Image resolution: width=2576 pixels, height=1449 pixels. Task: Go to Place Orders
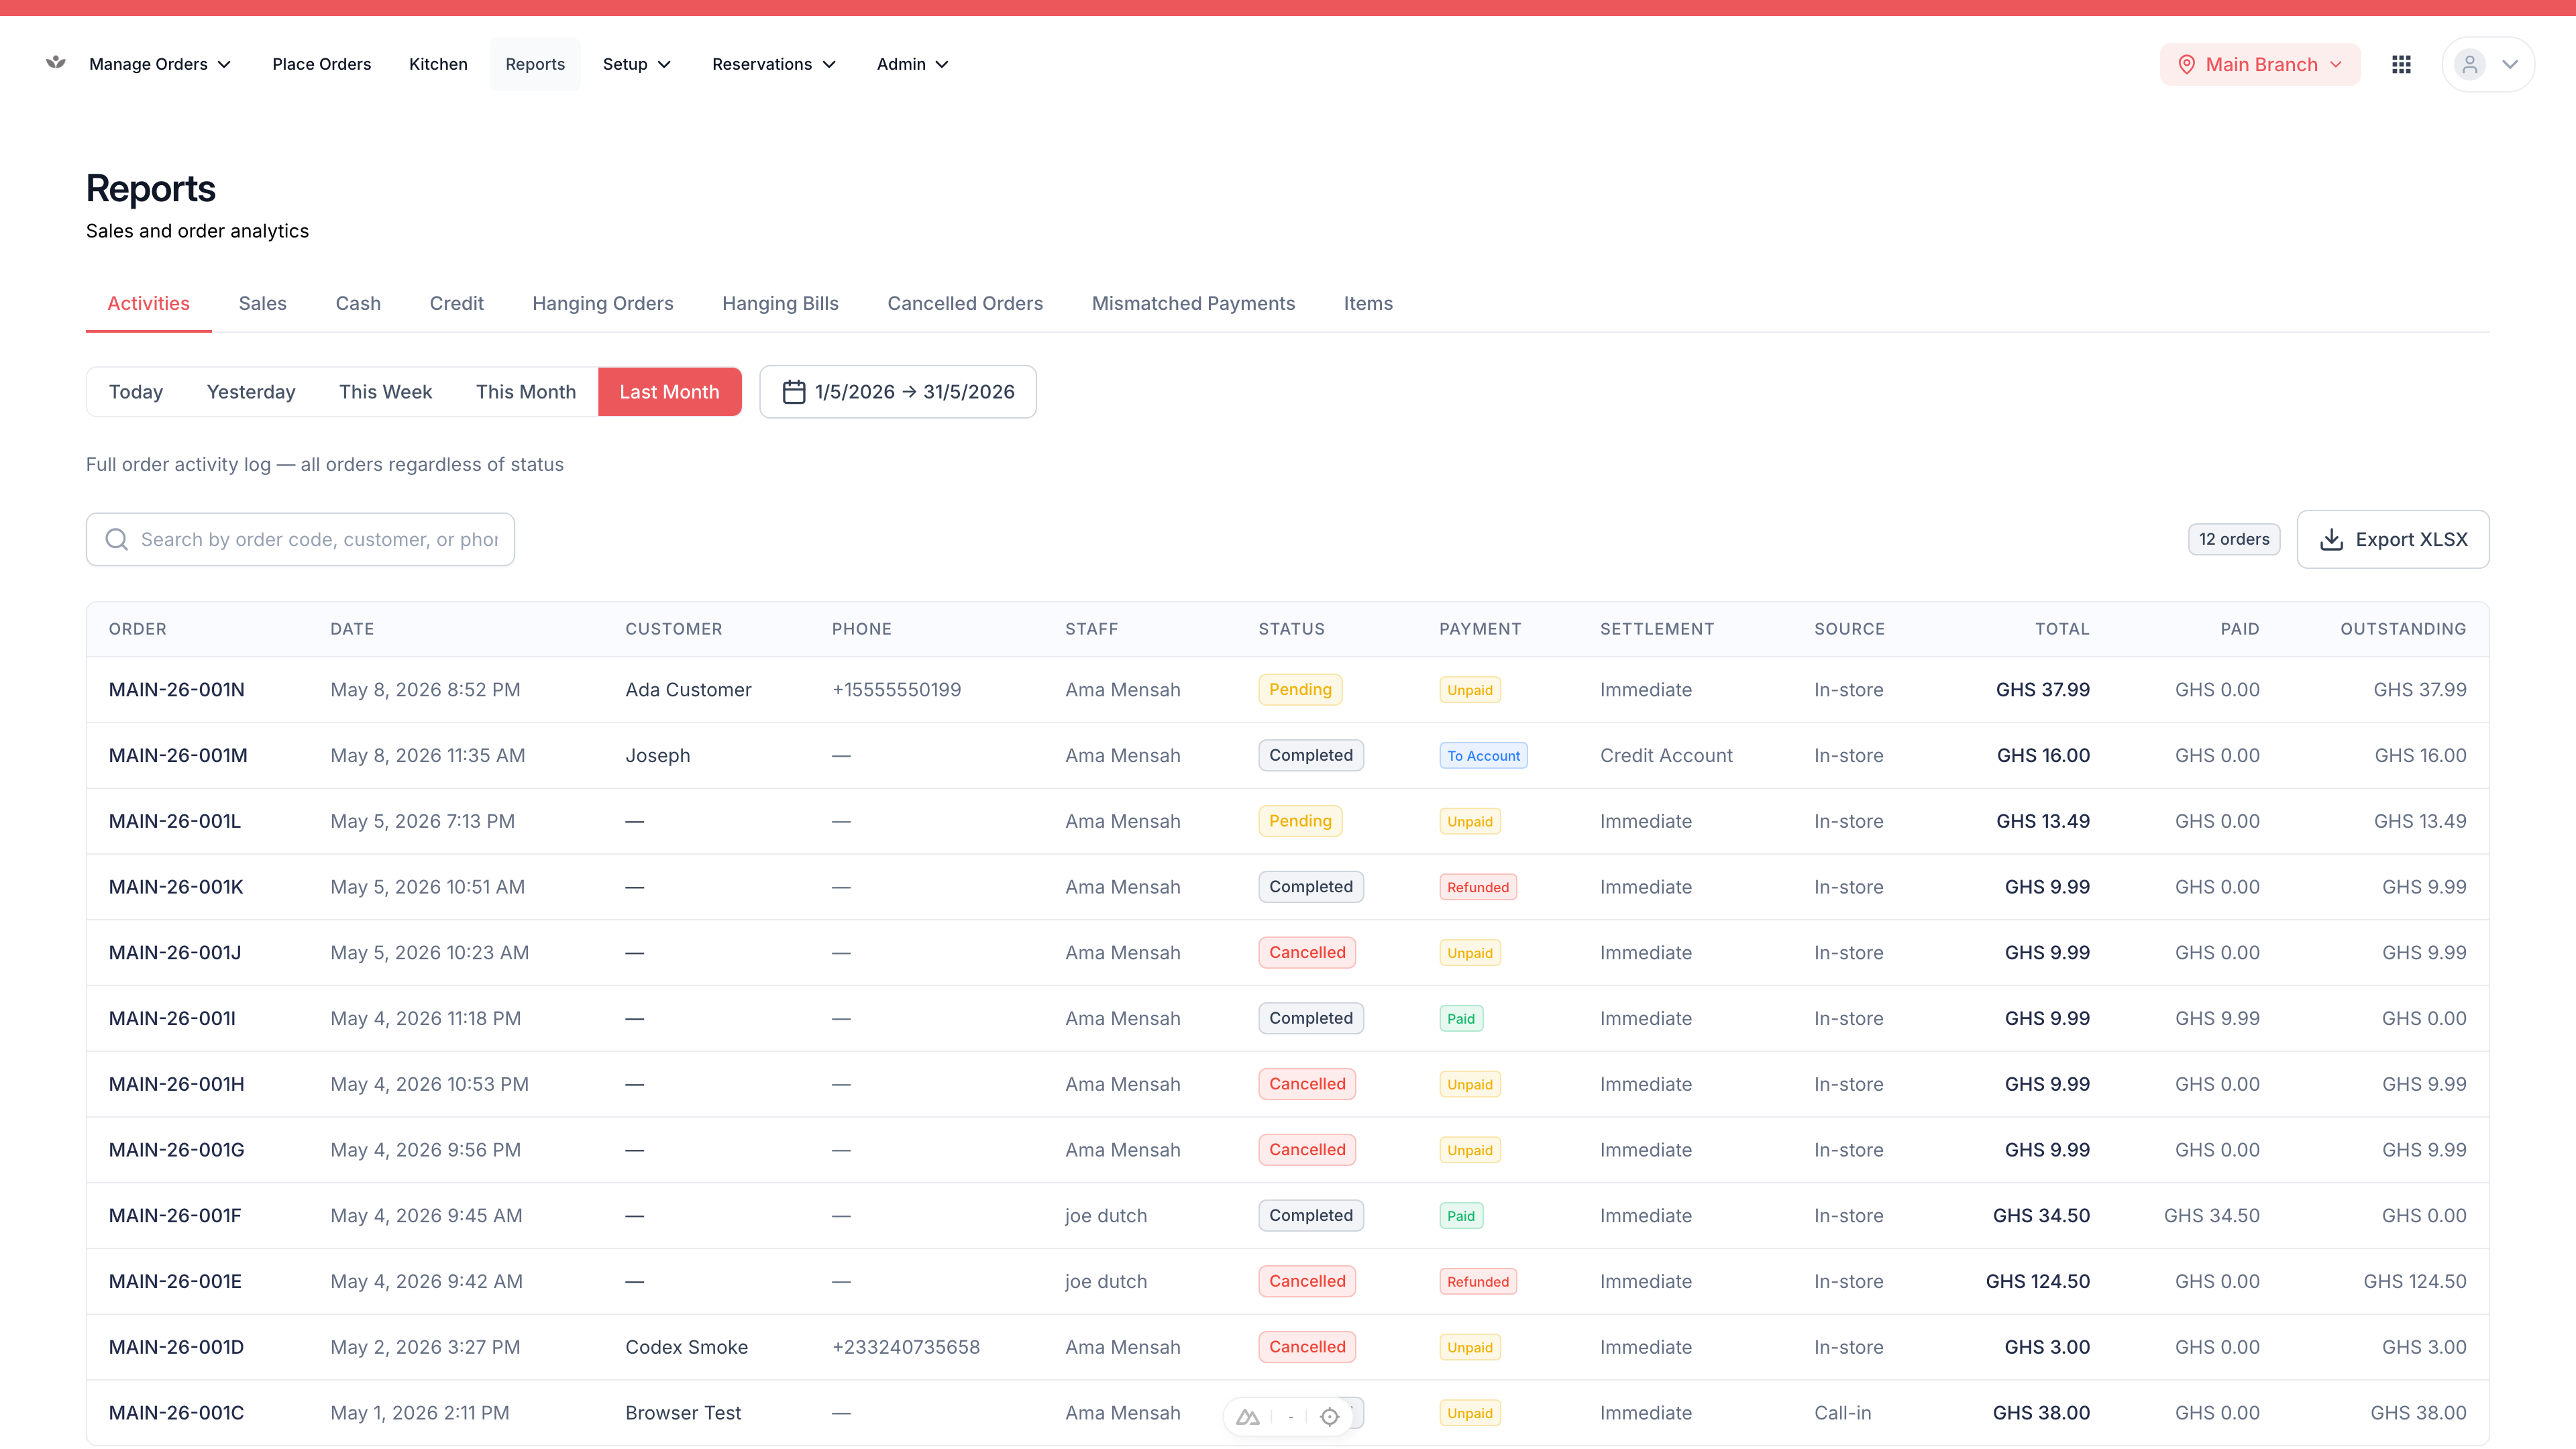[x=321, y=64]
